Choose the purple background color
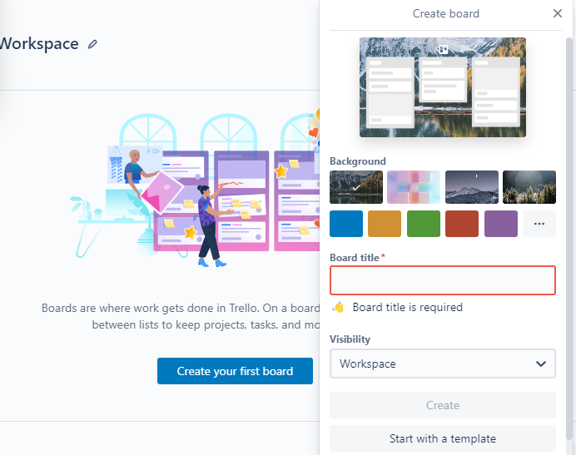The width and height of the screenshot is (576, 455). [x=501, y=224]
